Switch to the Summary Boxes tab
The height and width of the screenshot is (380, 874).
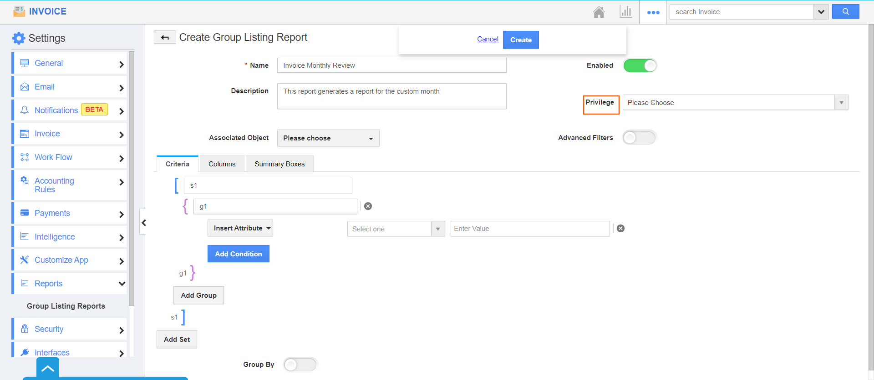[279, 164]
